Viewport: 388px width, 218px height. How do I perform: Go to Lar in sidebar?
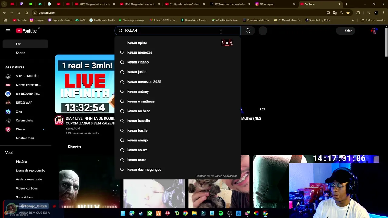[x=25, y=44]
